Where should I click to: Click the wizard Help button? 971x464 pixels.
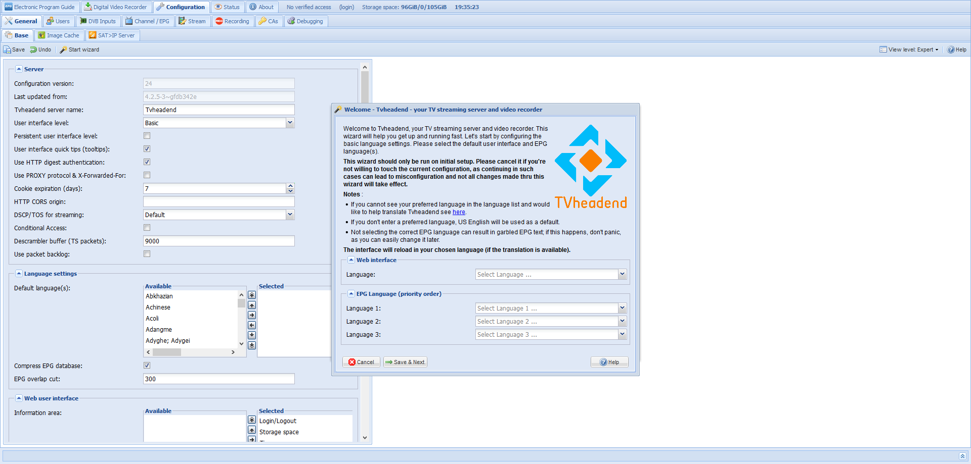[x=609, y=362]
